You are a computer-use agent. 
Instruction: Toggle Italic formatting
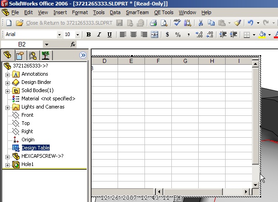pyautogui.click(x=99, y=35)
